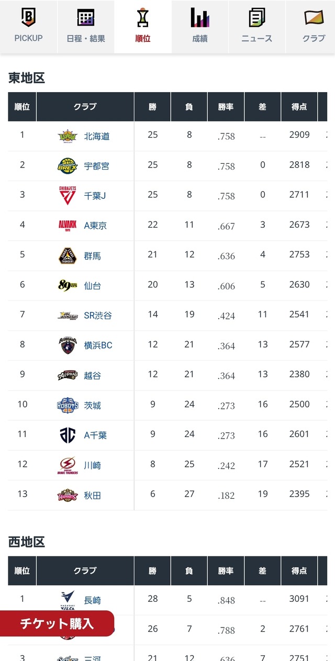Open the 越谷 club link
335x661 pixels.
click(93, 375)
